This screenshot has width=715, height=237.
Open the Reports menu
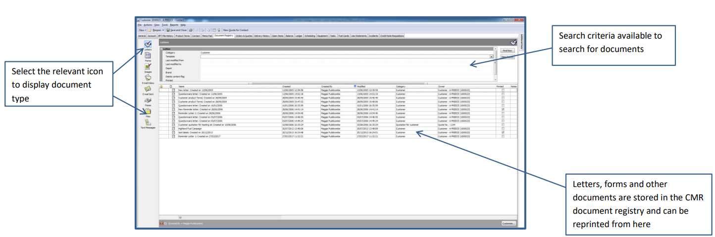pos(174,25)
